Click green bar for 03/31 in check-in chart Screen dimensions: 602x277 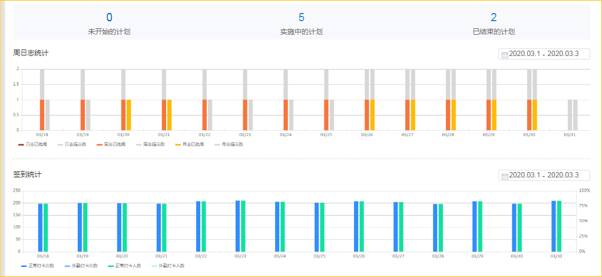point(559,226)
